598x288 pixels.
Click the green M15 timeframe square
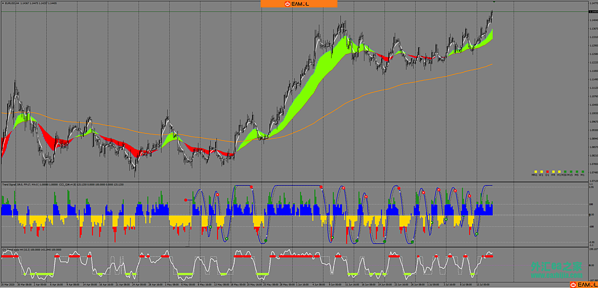tap(571, 172)
